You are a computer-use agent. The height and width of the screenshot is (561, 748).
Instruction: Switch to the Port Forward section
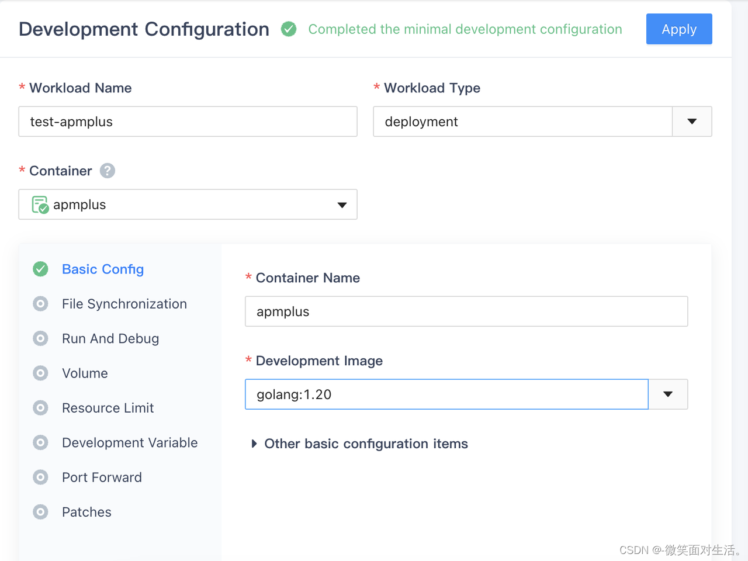(102, 477)
